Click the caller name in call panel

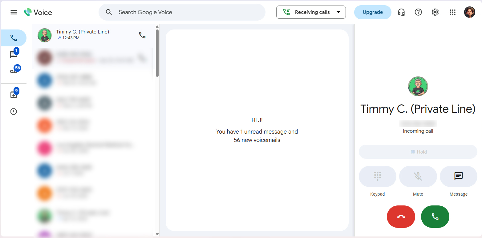[x=418, y=109]
